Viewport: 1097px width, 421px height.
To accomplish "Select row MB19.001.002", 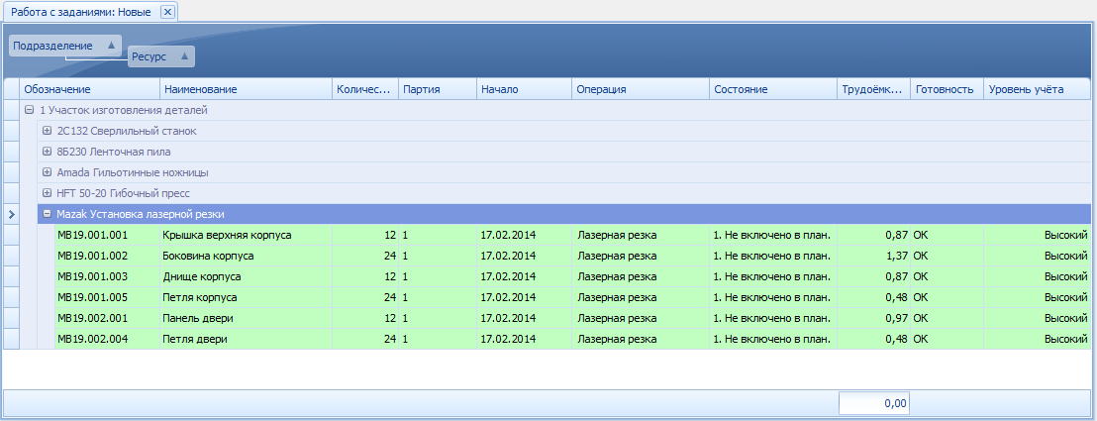I will (x=572, y=256).
